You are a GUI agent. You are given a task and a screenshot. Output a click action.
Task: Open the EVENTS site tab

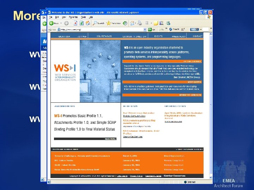(x=158, y=36)
